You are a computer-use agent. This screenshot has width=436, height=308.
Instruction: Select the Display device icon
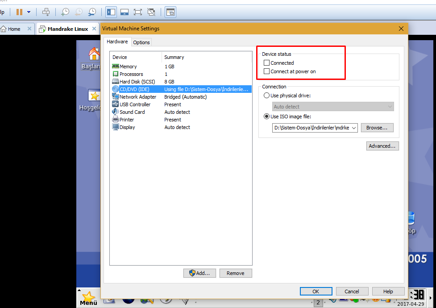tap(116, 127)
